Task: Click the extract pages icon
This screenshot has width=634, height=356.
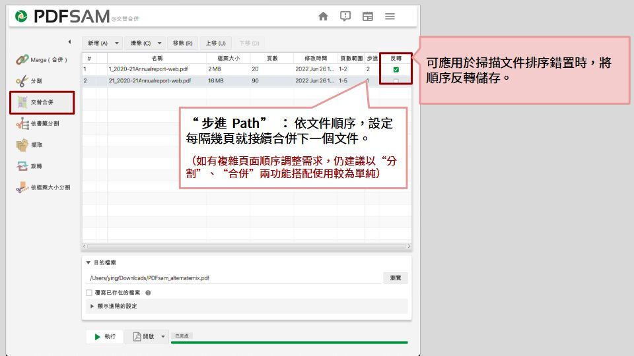Action: pyautogui.click(x=22, y=145)
